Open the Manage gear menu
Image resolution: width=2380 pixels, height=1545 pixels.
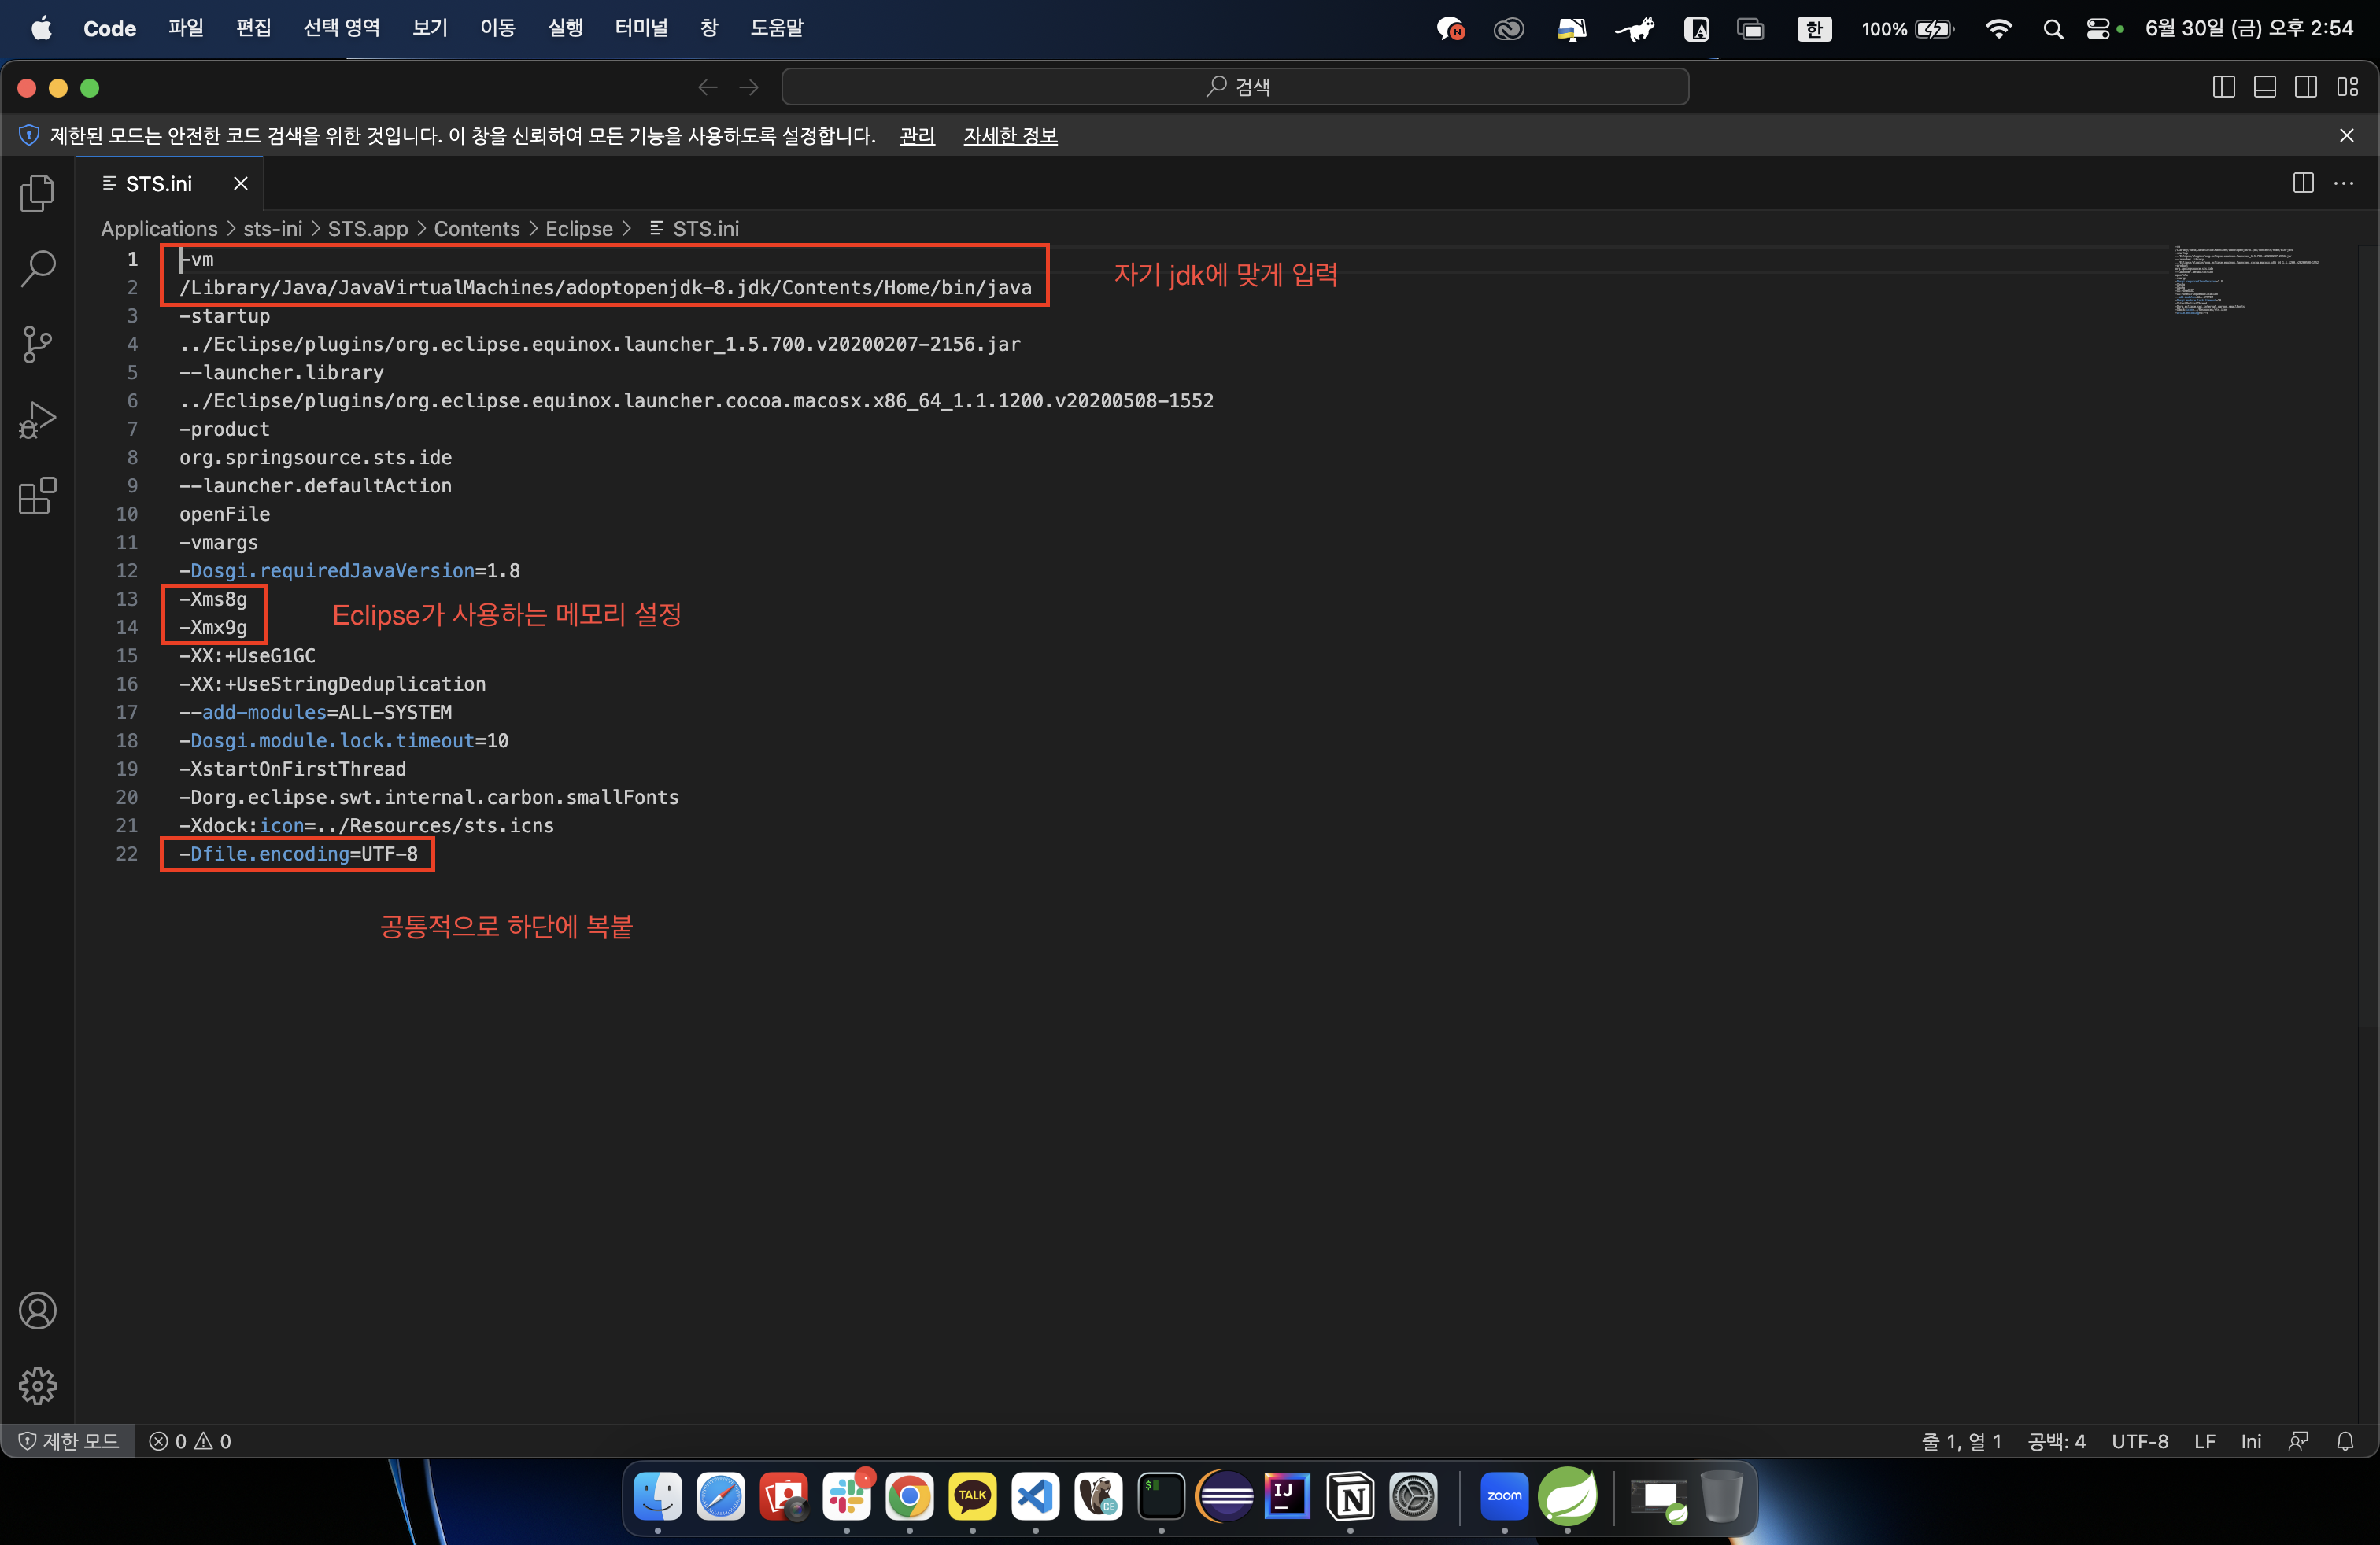37,1385
